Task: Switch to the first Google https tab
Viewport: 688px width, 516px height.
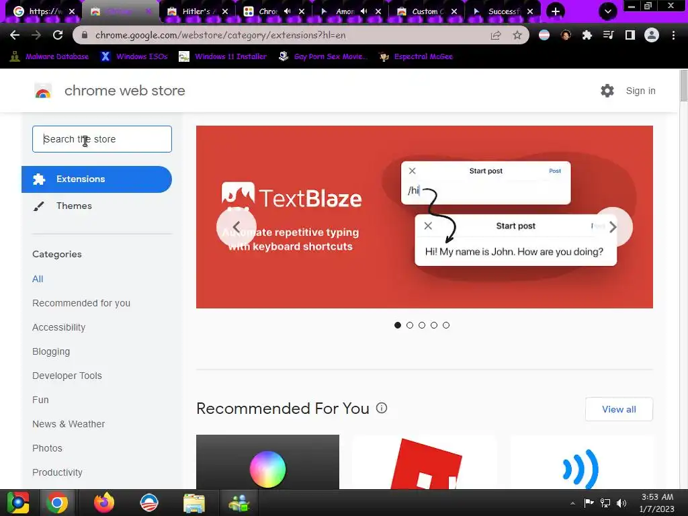Action: pos(44,12)
